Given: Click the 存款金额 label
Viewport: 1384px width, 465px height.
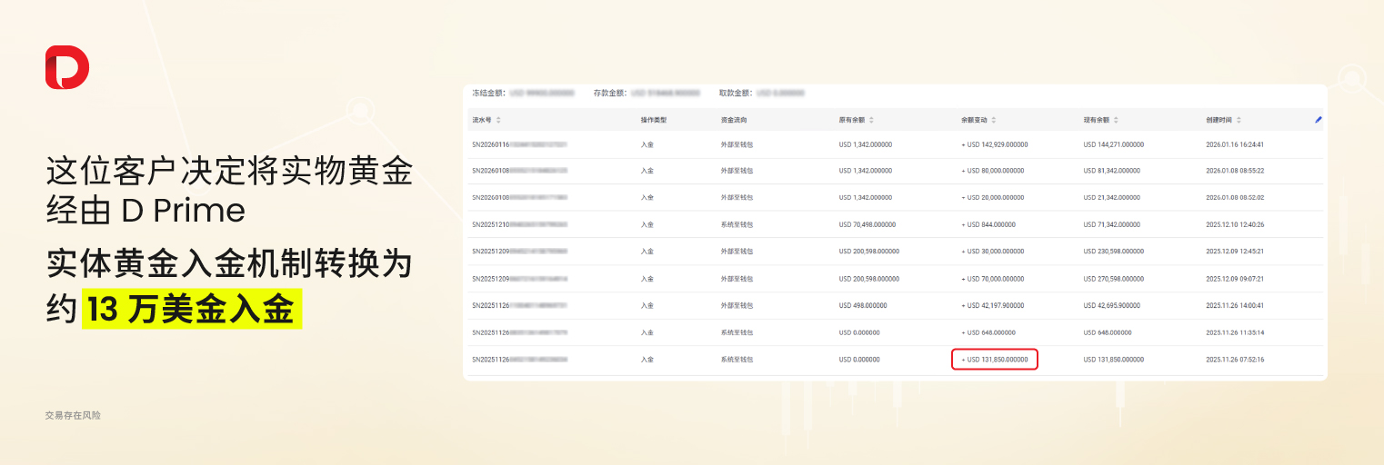Looking at the screenshot, I should coord(609,93).
